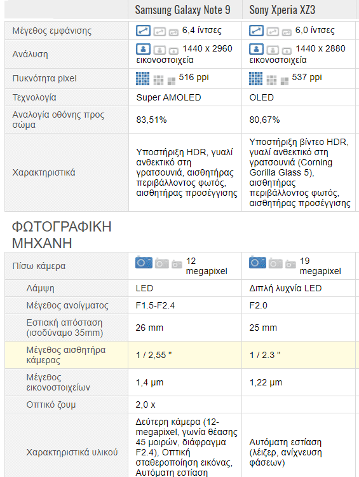Viewport: 359px width, 477px height.
Task: Click the Μέγεθος ανοίγματος row label
Action: point(67,305)
